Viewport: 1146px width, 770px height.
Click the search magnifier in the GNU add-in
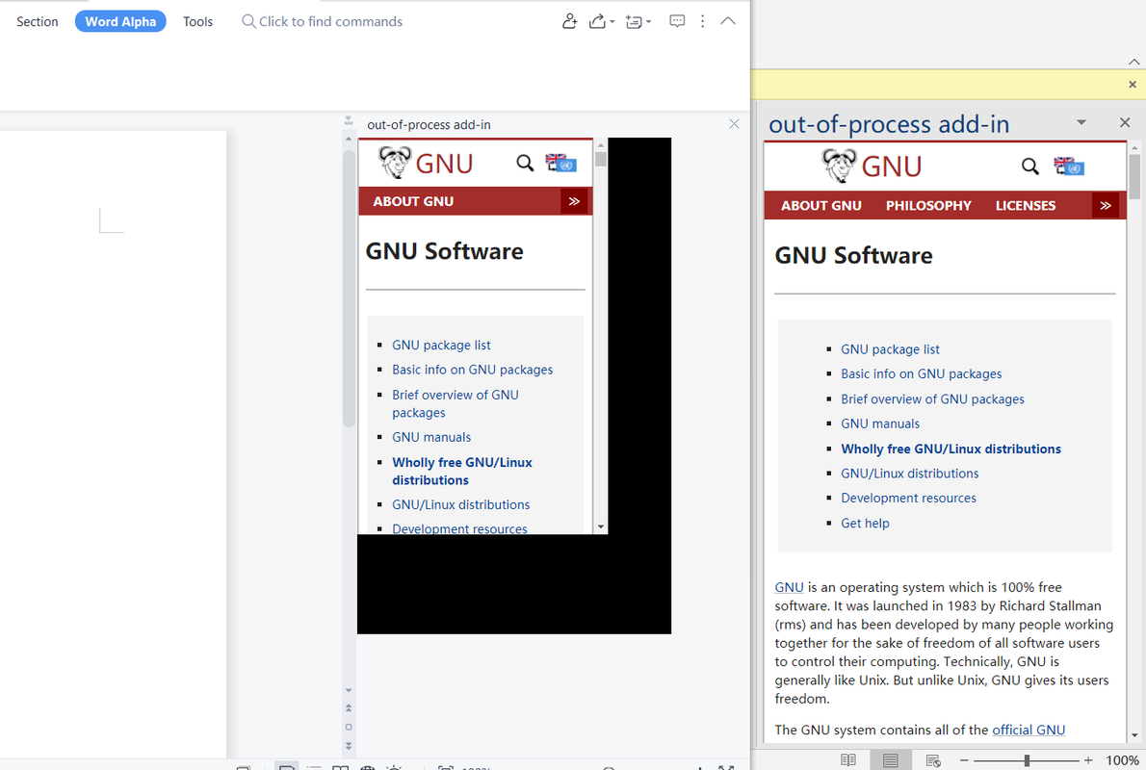click(x=1030, y=166)
